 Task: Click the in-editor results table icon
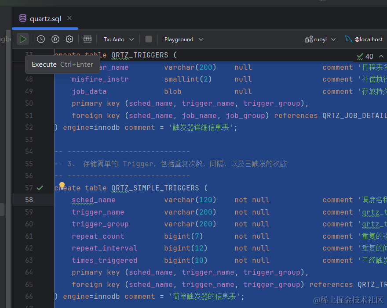coord(88,39)
